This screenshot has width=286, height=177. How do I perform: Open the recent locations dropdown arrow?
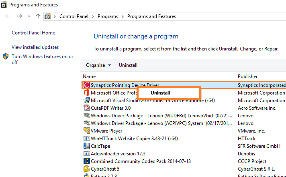pyautogui.click(x=29, y=16)
